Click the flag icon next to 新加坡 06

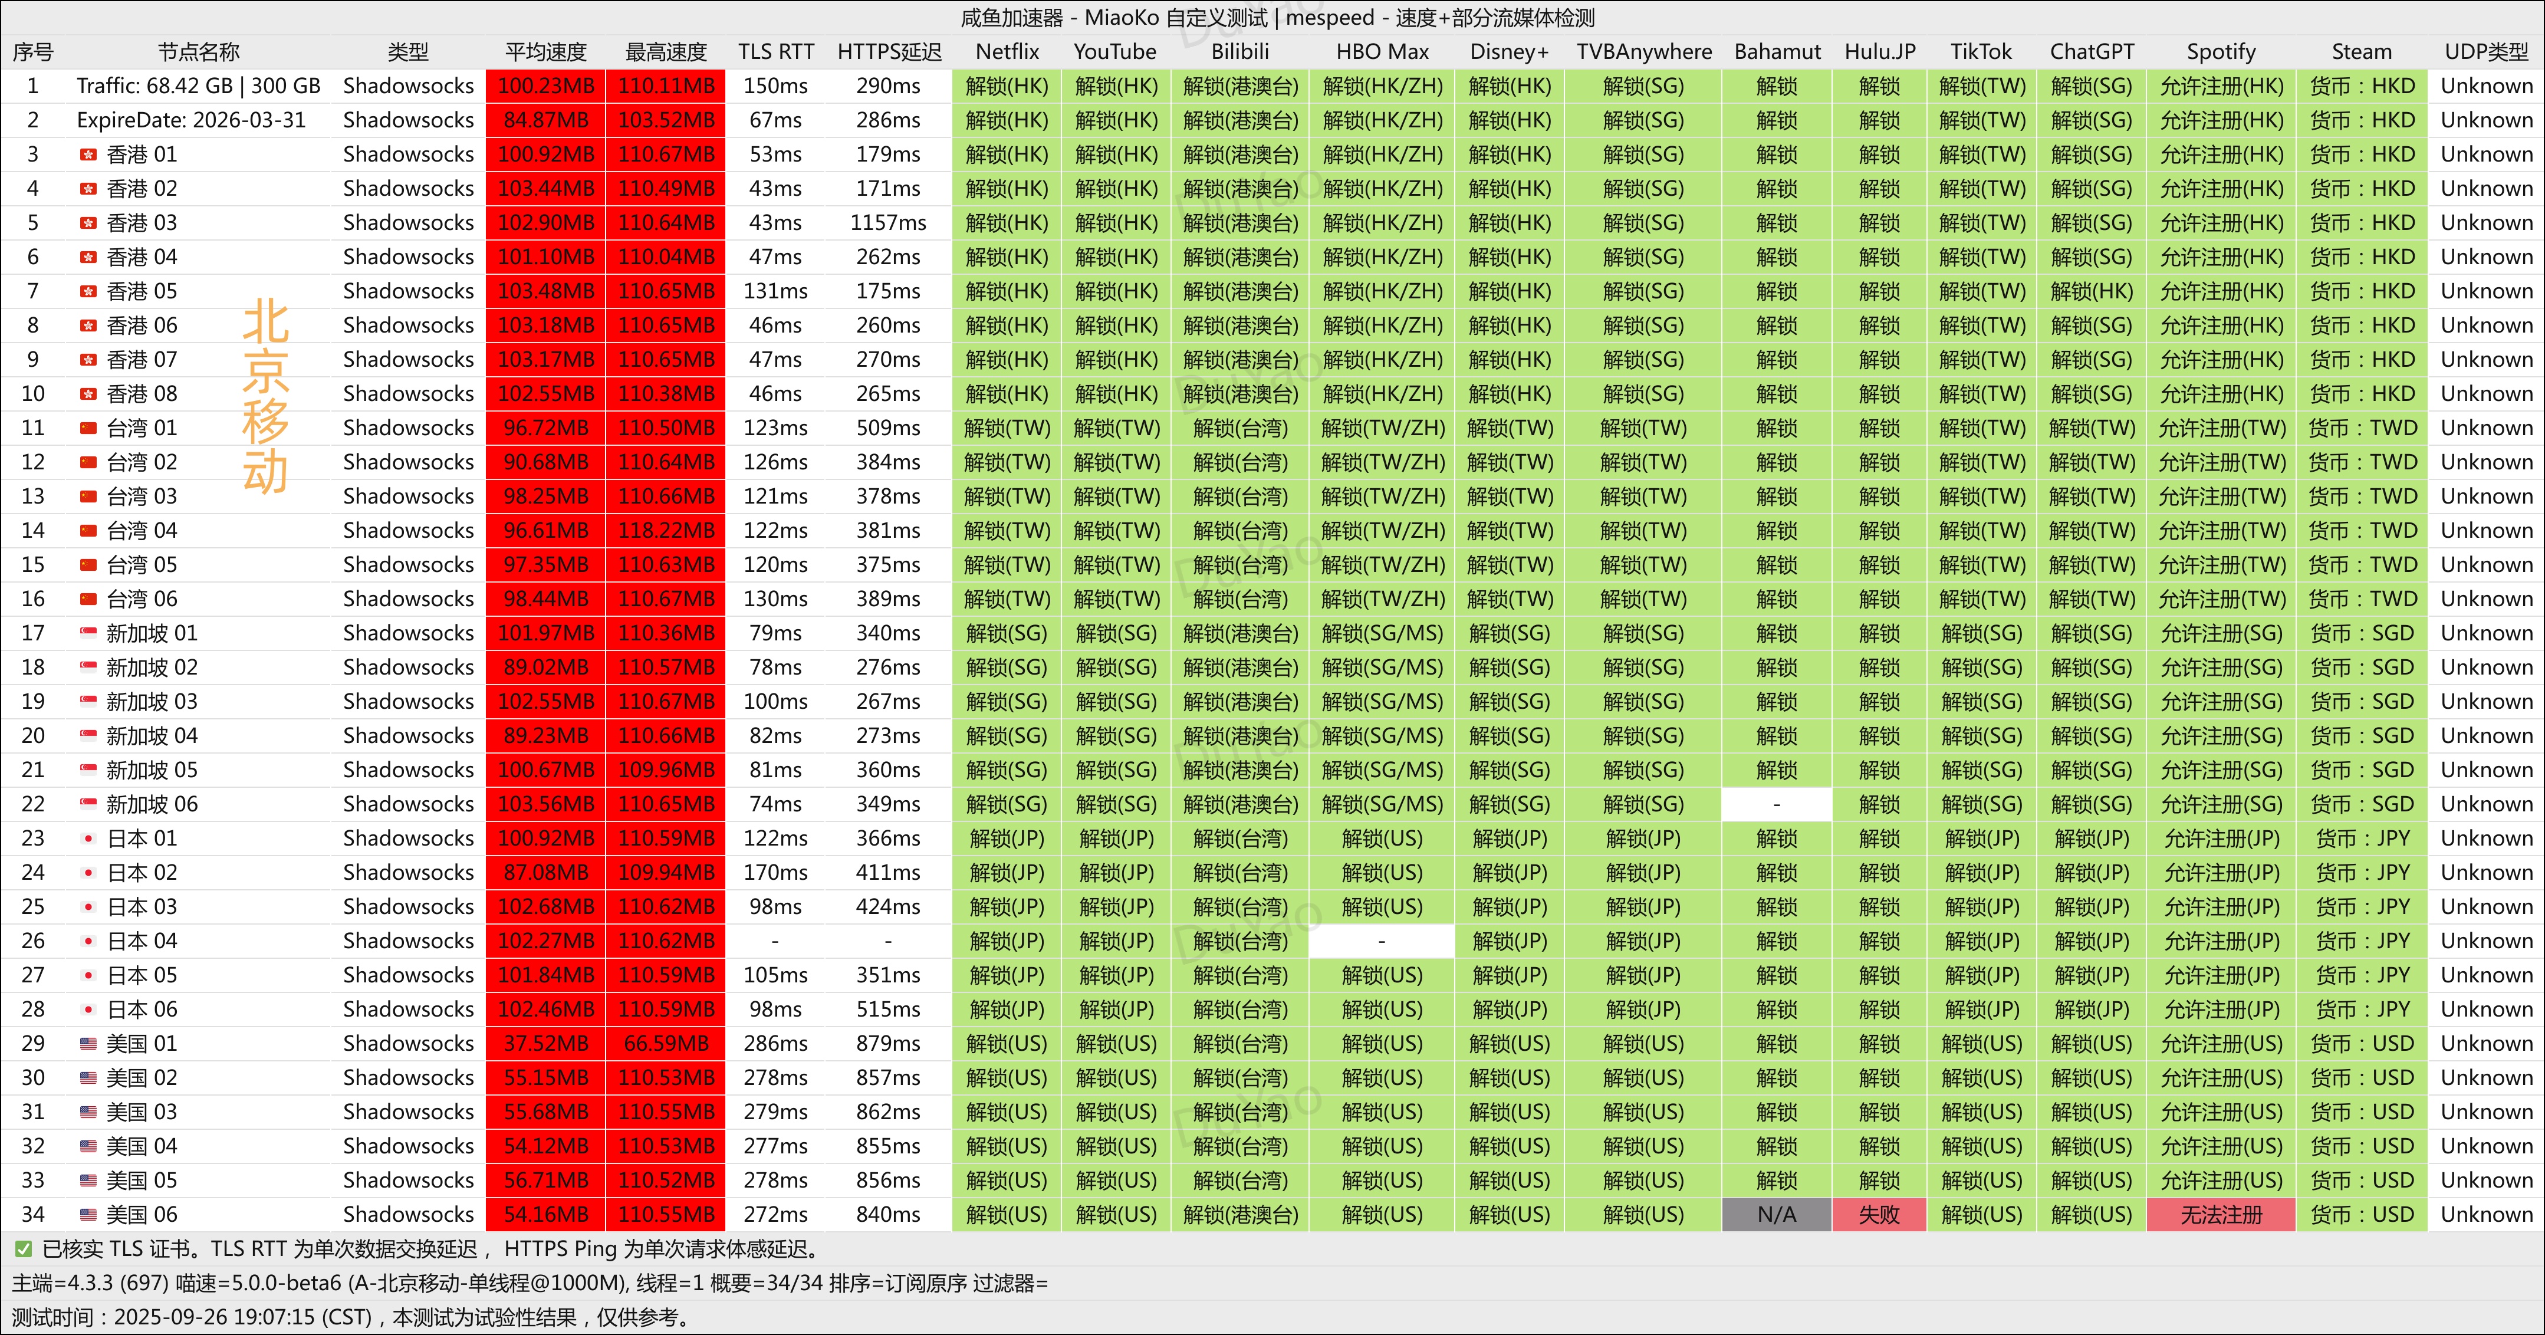[x=89, y=804]
